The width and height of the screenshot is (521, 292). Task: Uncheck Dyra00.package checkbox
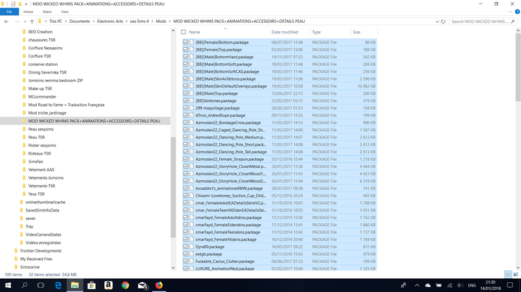tap(185, 247)
